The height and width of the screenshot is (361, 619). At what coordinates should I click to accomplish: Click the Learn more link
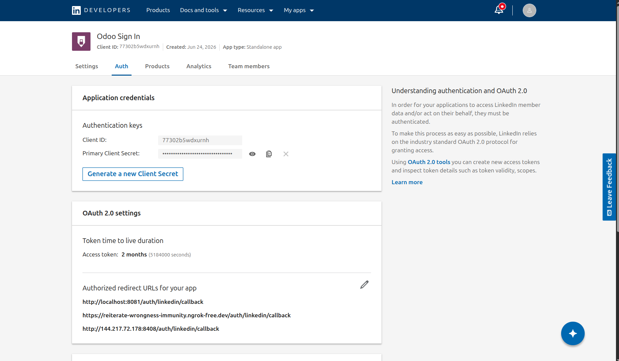tap(407, 182)
